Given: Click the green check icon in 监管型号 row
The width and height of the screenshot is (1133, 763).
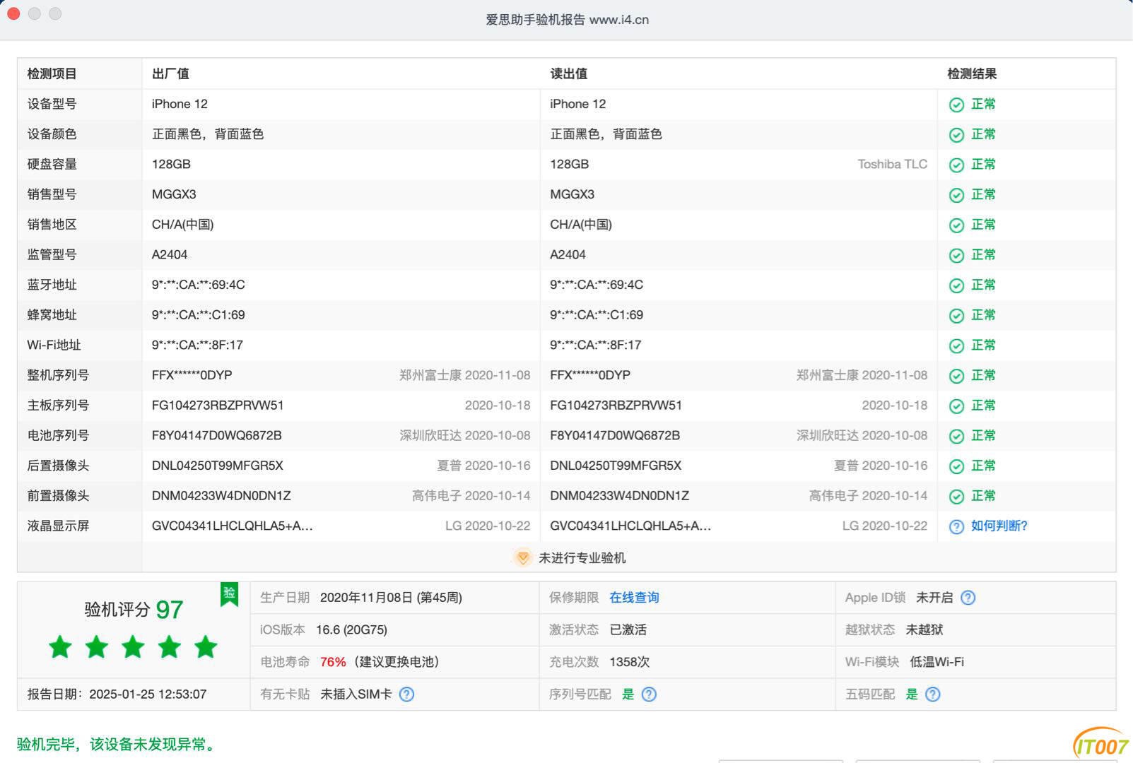Looking at the screenshot, I should 956,256.
